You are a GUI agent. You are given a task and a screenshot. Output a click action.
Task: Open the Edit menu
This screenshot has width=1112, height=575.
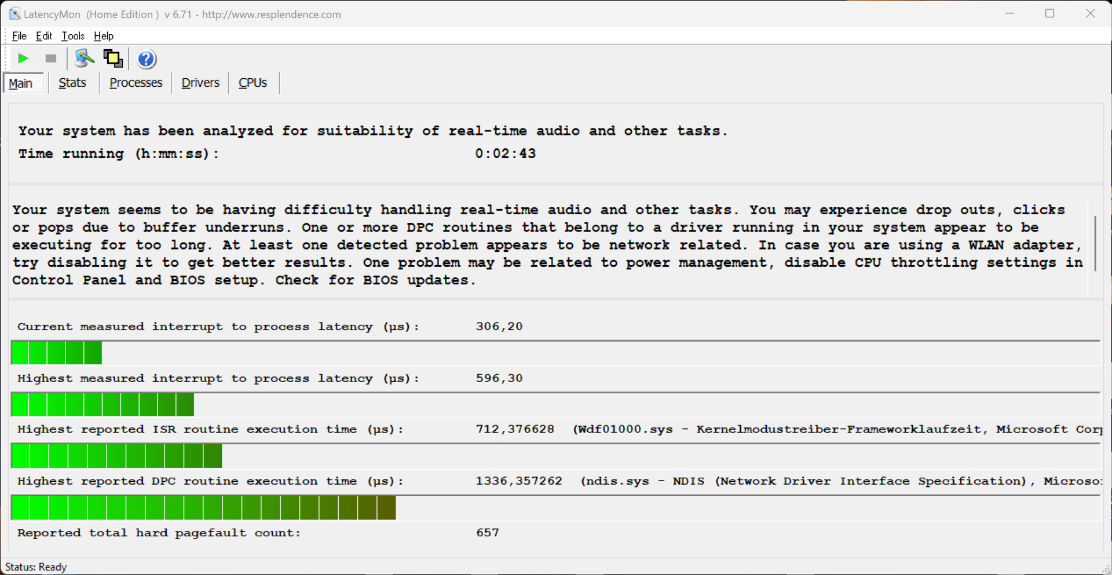44,36
